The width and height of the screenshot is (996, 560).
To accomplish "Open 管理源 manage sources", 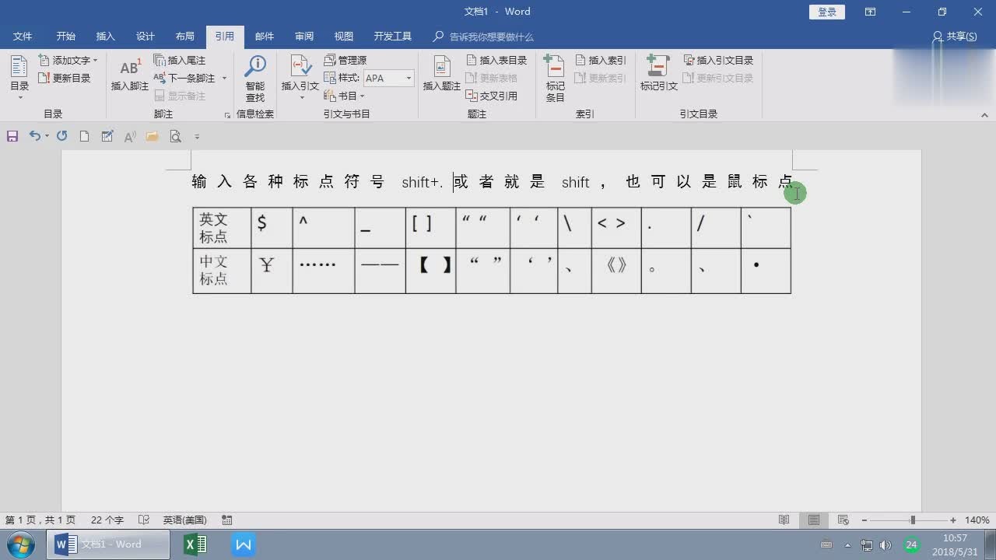I will (345, 60).
